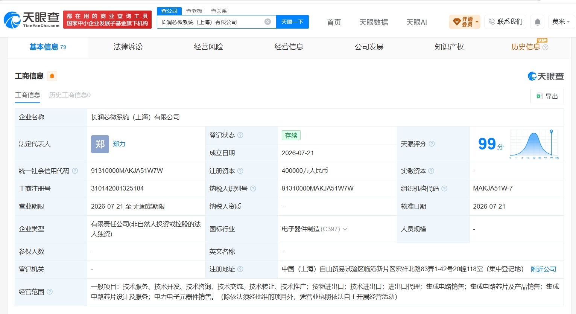Click the 存续 status tag
The width and height of the screenshot is (576, 314).
click(291, 135)
